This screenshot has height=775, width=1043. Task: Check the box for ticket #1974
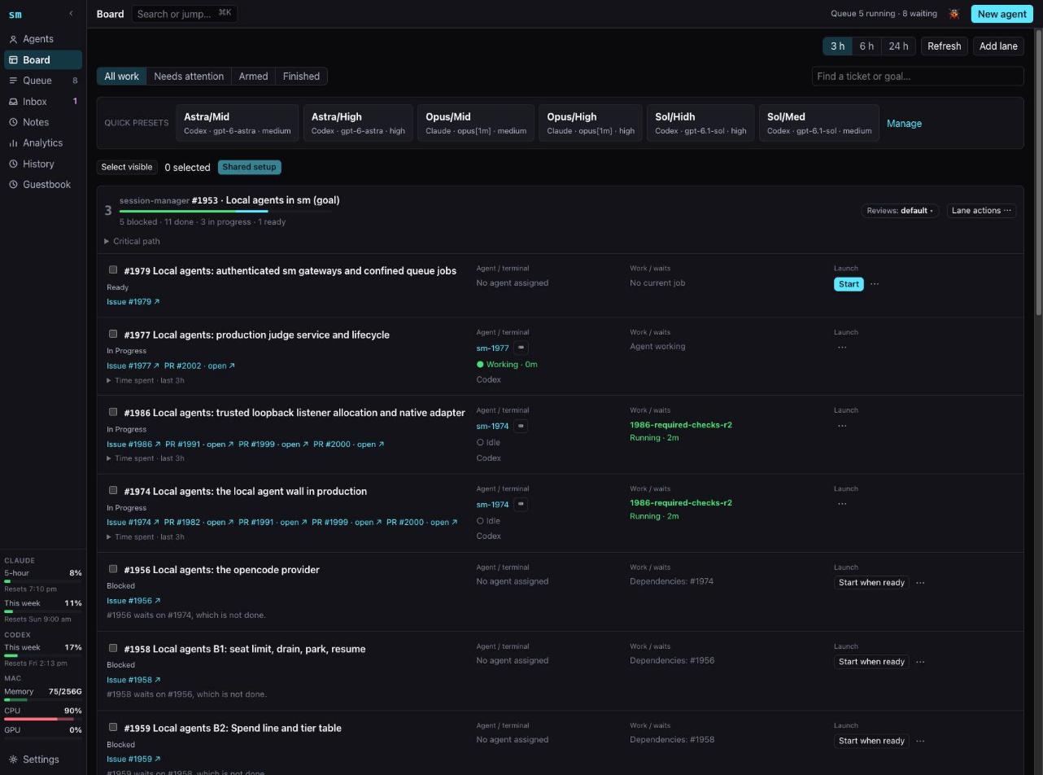pyautogui.click(x=113, y=490)
